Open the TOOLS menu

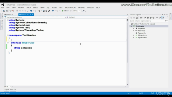pos(54,8)
